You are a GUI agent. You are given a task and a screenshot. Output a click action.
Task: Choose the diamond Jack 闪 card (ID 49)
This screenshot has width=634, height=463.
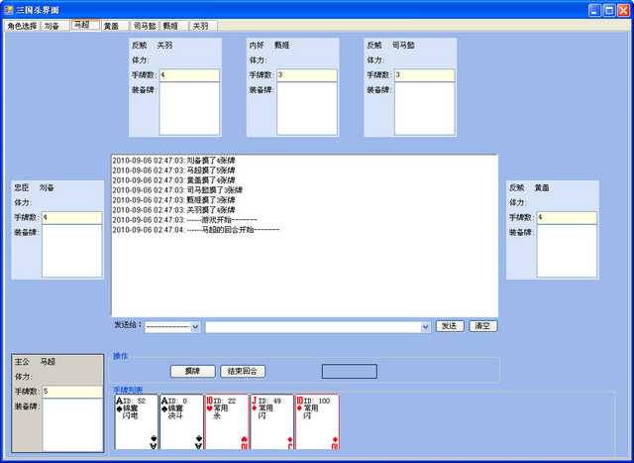[x=271, y=421]
